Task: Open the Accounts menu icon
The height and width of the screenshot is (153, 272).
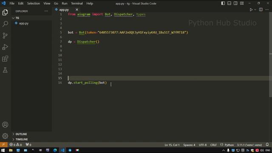Action: click(x=5, y=125)
